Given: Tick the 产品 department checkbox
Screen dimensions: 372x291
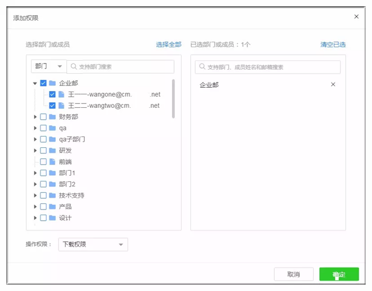Looking at the screenshot, I should pyautogui.click(x=43, y=207).
